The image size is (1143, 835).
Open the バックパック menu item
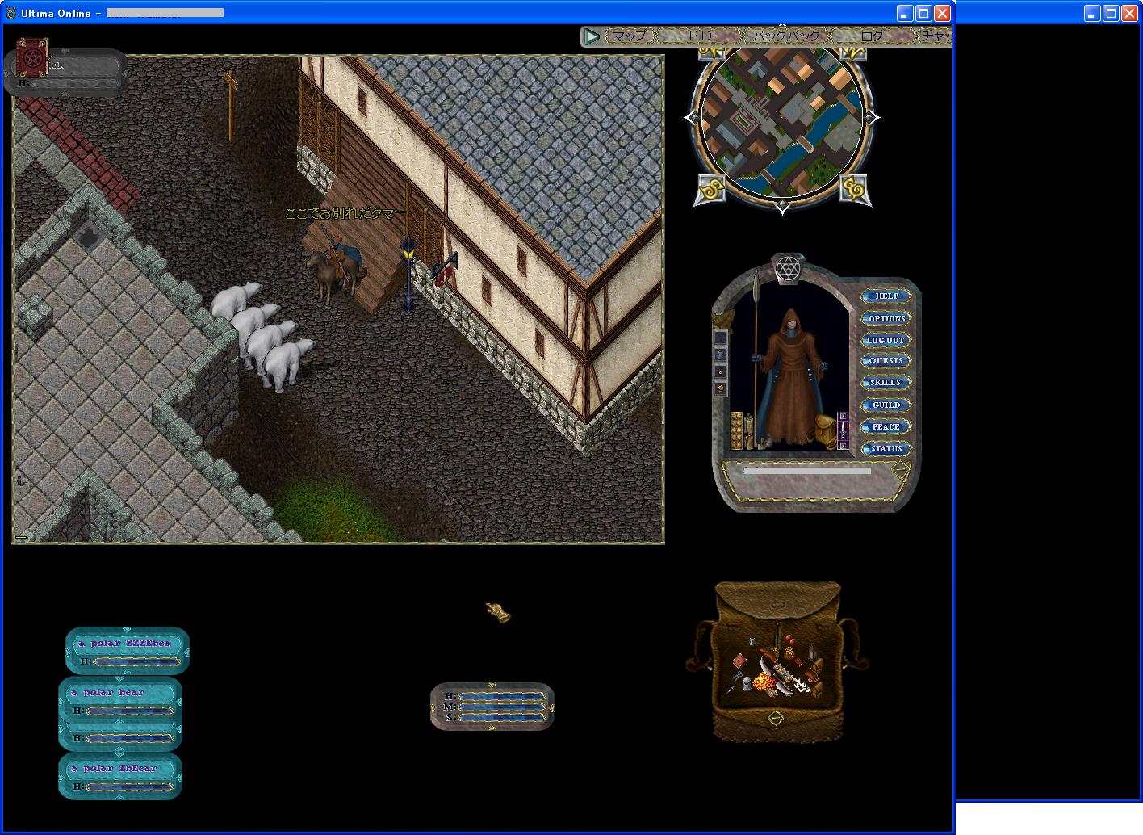click(786, 36)
